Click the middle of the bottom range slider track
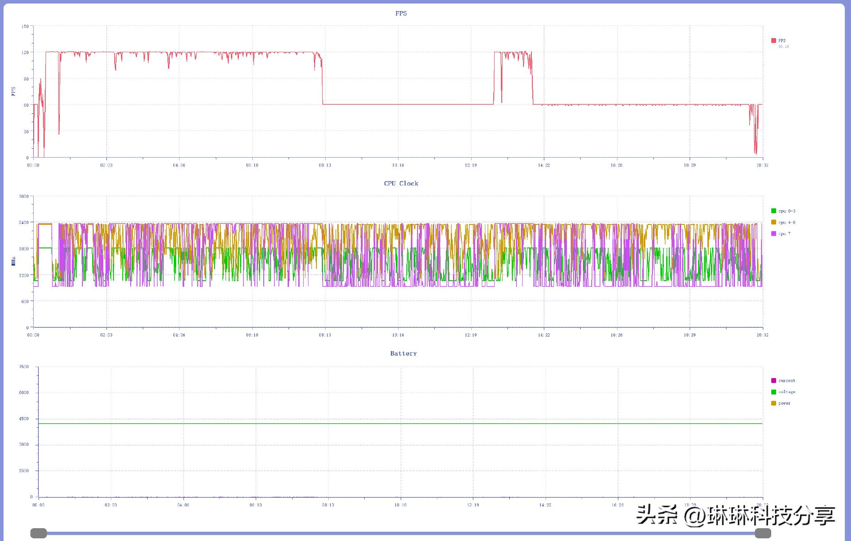851x541 pixels. click(x=401, y=533)
